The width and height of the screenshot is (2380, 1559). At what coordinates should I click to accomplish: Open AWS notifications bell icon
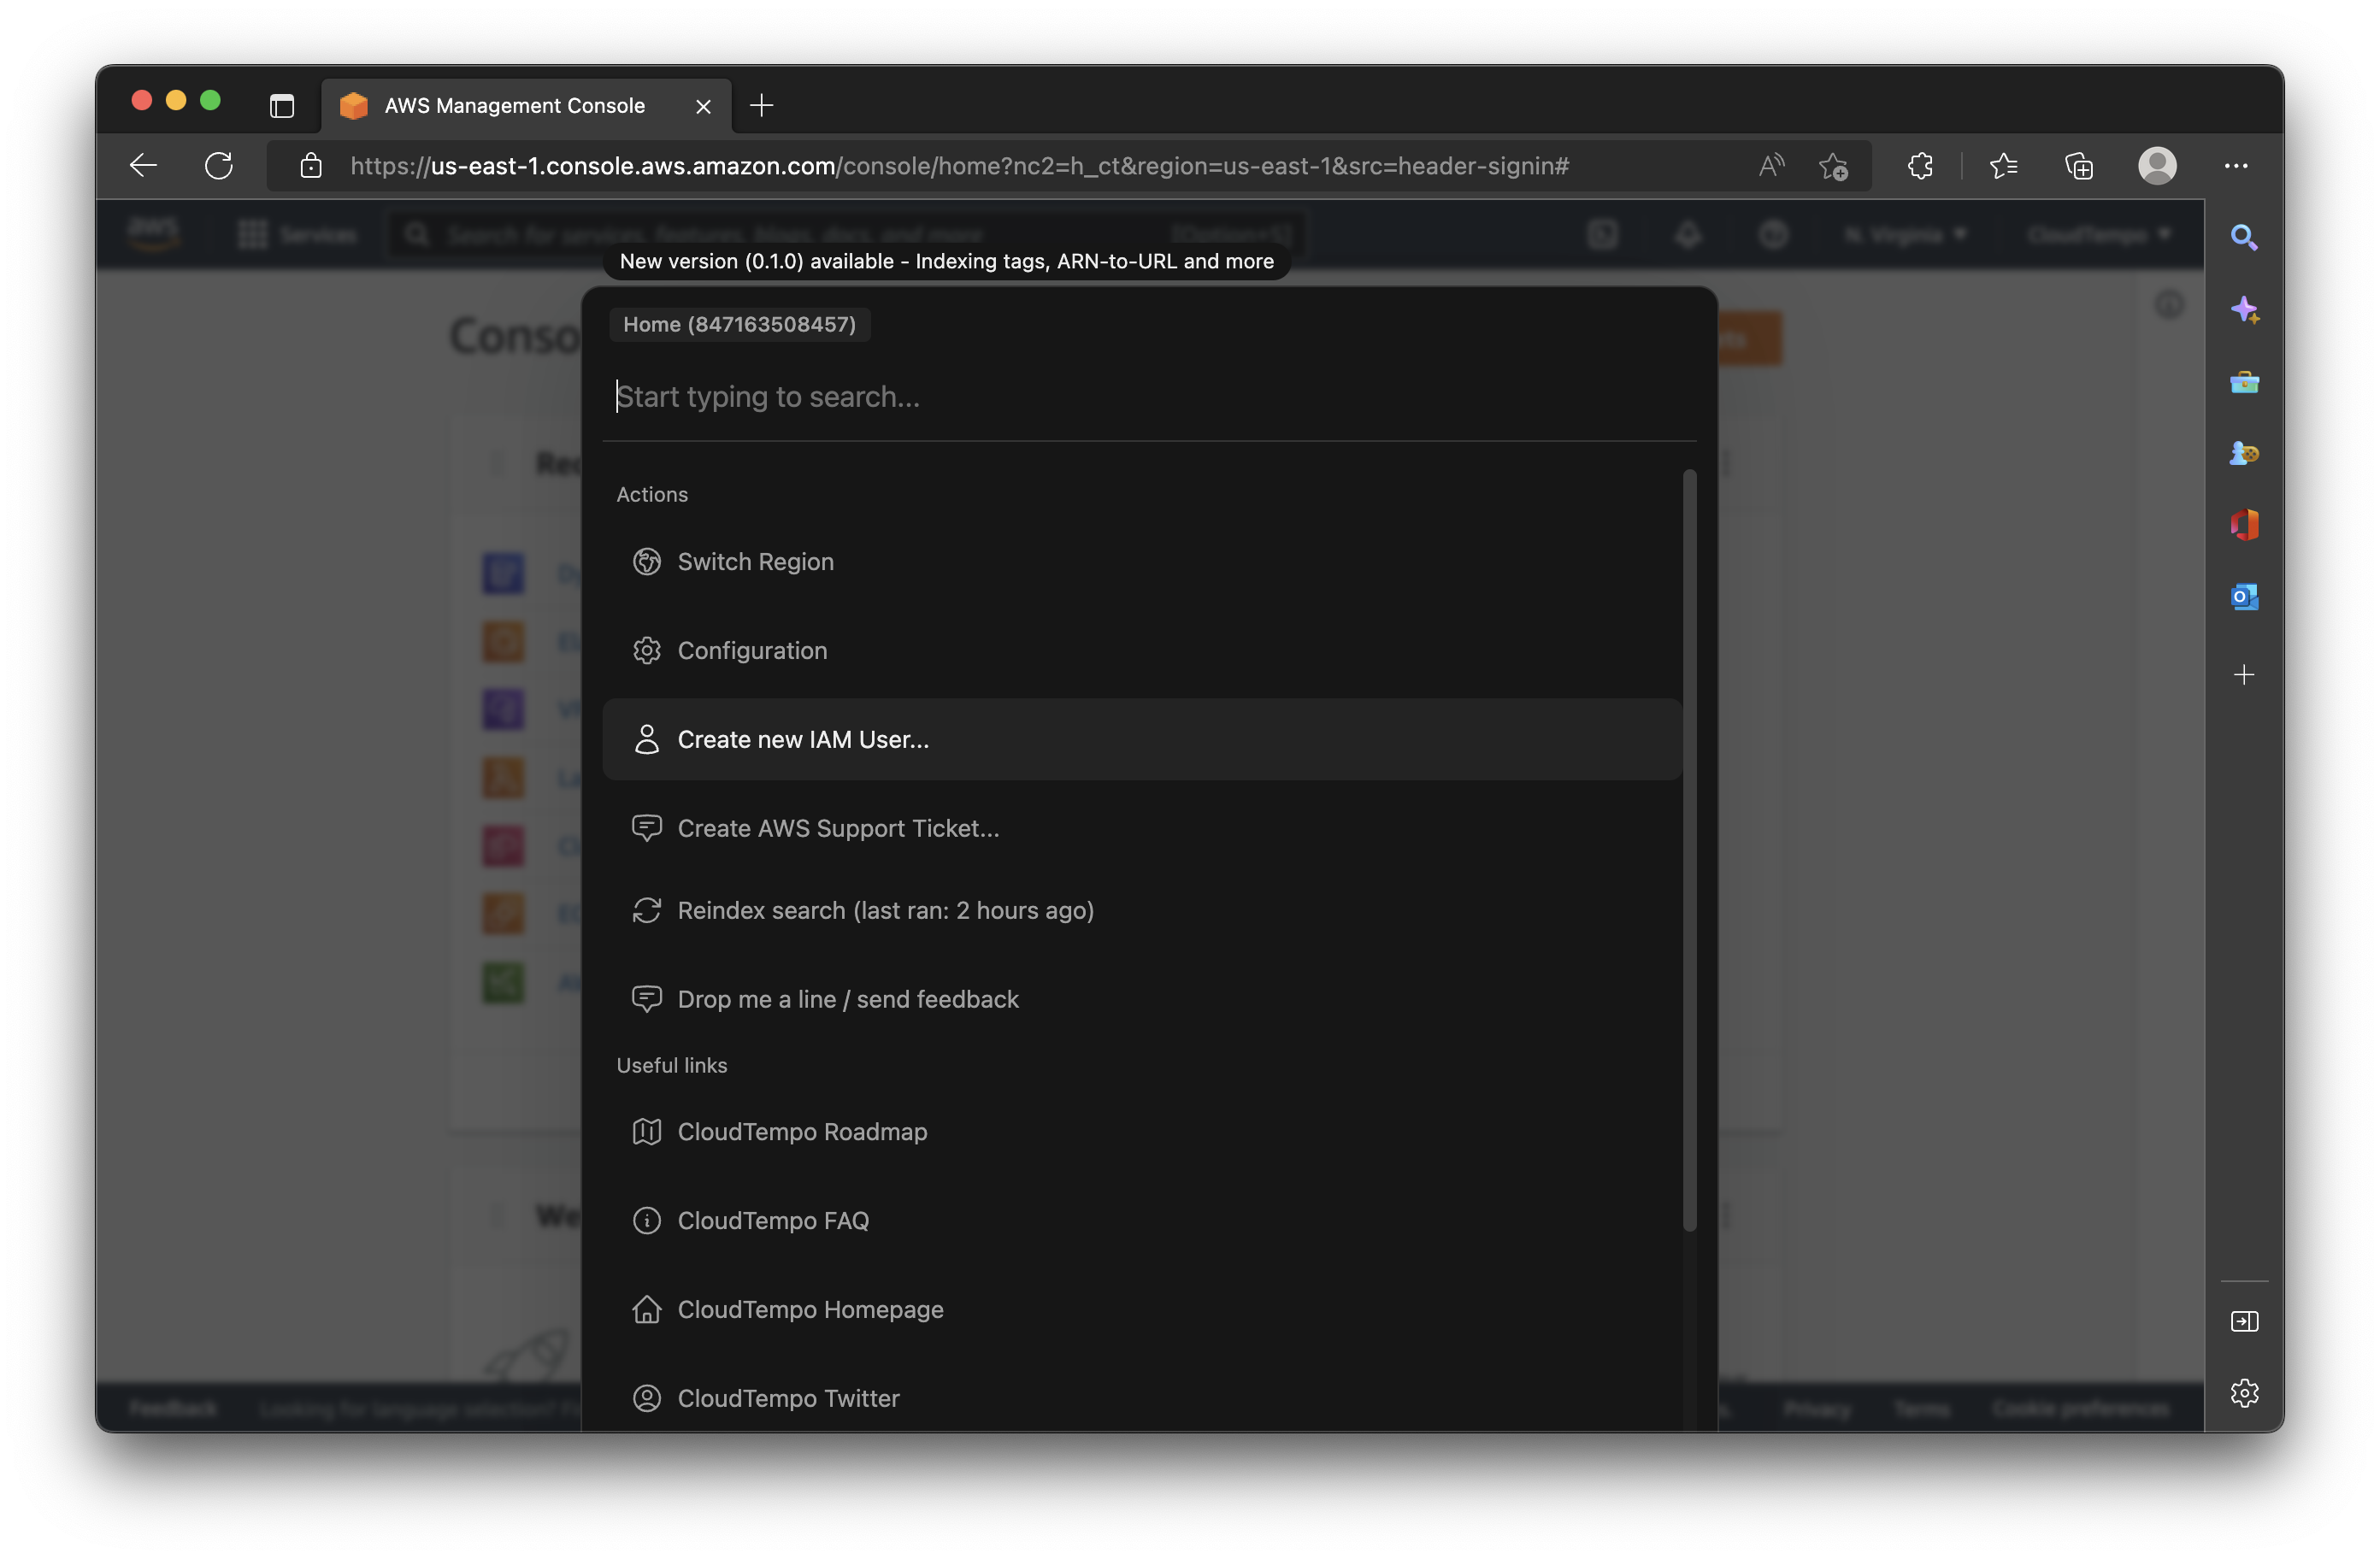(x=1688, y=235)
